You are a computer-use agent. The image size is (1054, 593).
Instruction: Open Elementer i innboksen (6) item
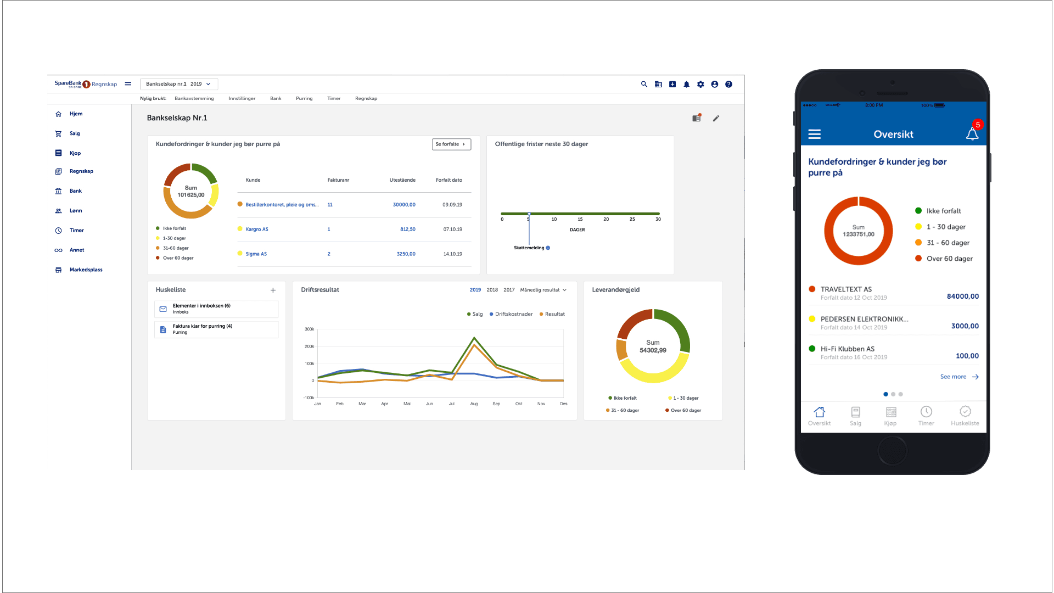click(216, 309)
